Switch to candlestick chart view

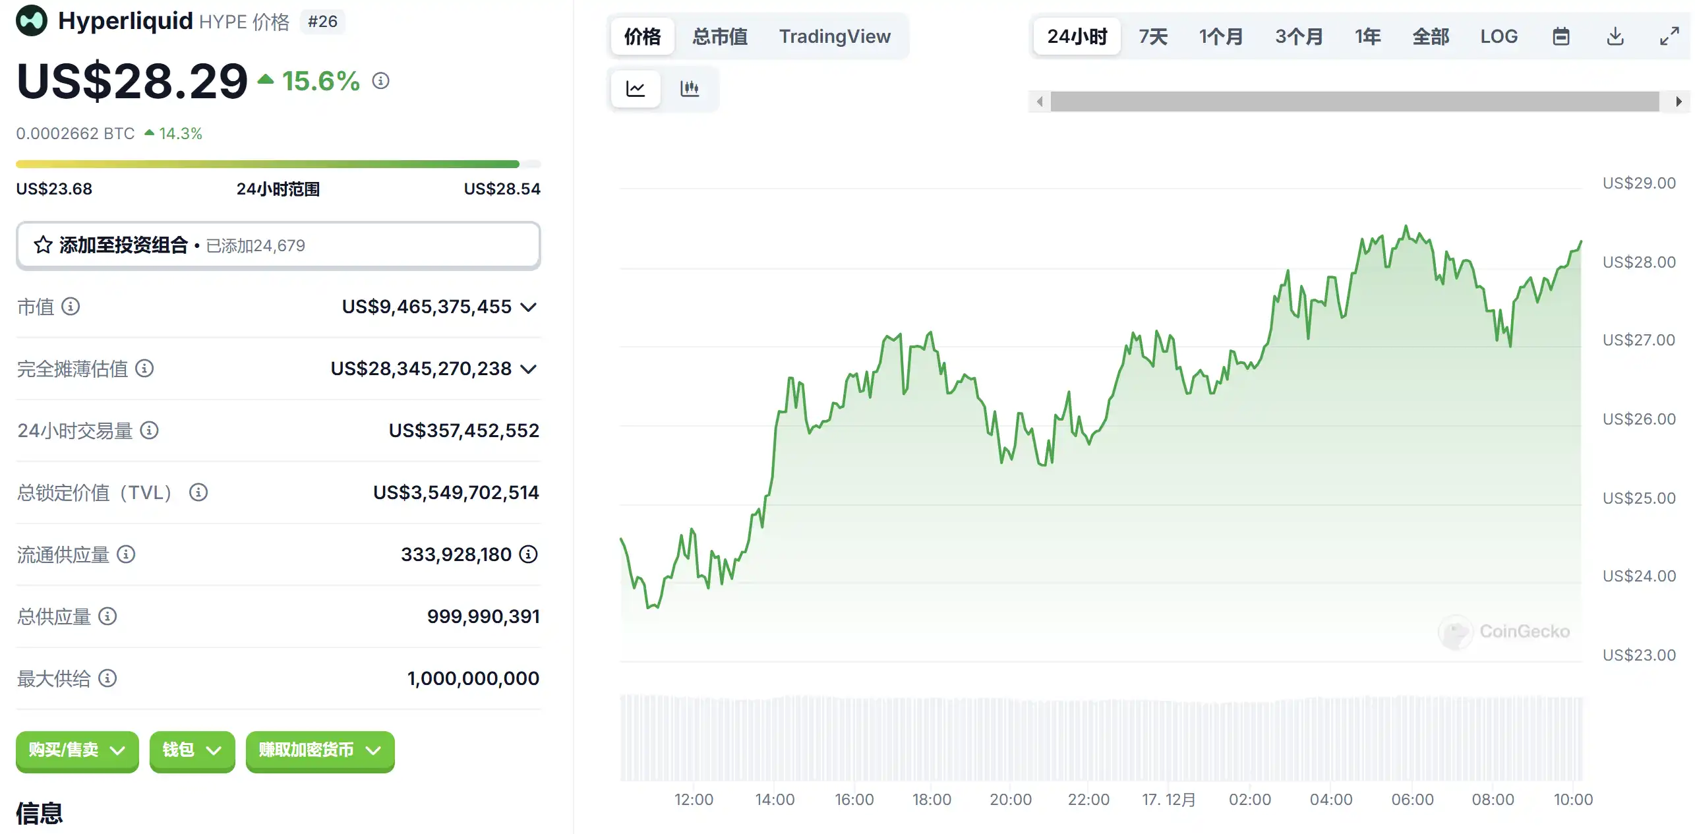689,88
